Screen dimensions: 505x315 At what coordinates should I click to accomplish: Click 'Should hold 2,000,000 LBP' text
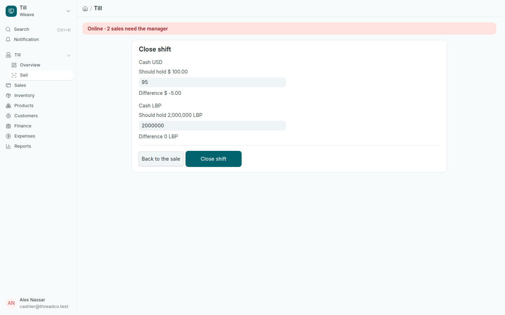click(170, 115)
